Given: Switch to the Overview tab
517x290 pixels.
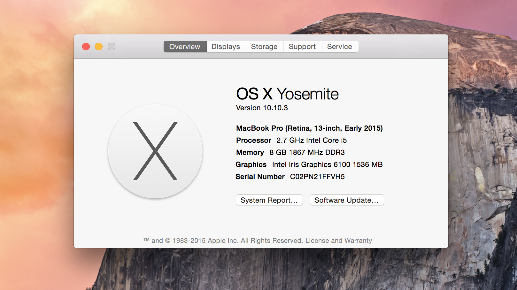Looking at the screenshot, I should point(185,47).
